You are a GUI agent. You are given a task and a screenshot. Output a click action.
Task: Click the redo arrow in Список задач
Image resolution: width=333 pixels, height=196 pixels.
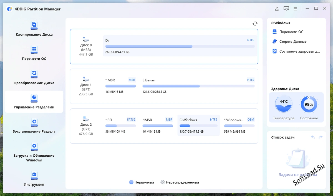(x=321, y=137)
